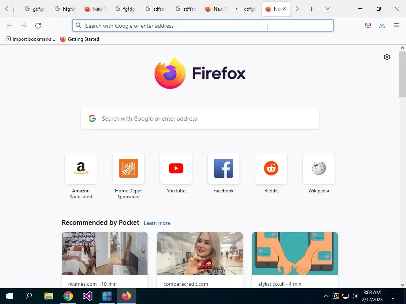Close the active New Tab
Screen dimensions: 406x304
coord(284,9)
